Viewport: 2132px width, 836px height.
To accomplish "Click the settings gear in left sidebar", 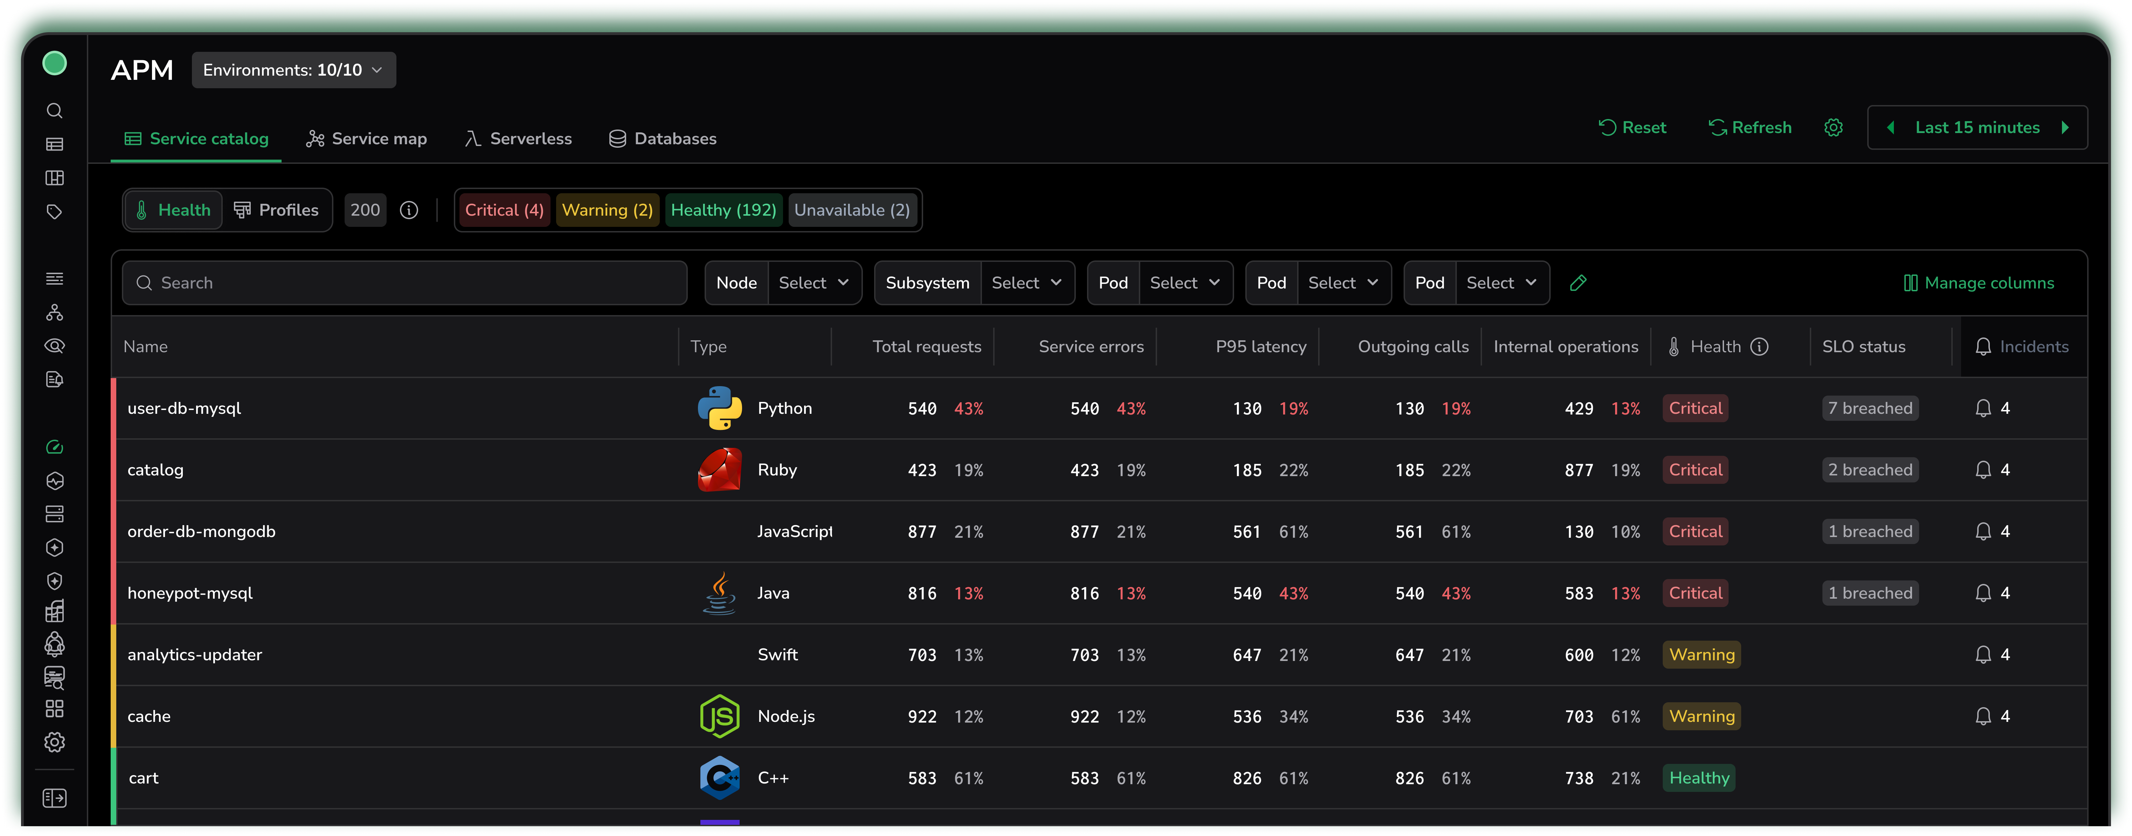I will [x=55, y=743].
